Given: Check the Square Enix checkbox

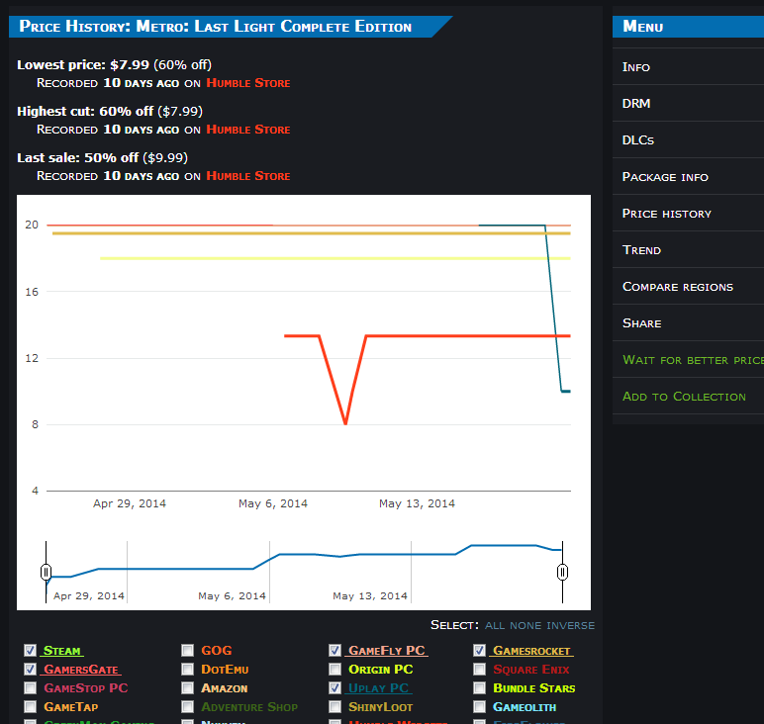Looking at the screenshot, I should tap(479, 670).
